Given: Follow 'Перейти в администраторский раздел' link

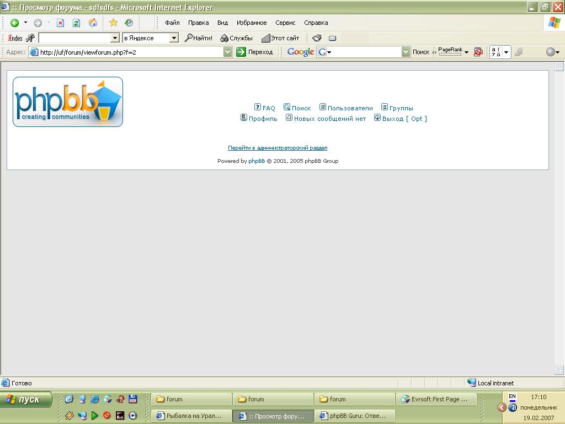Looking at the screenshot, I should [278, 148].
